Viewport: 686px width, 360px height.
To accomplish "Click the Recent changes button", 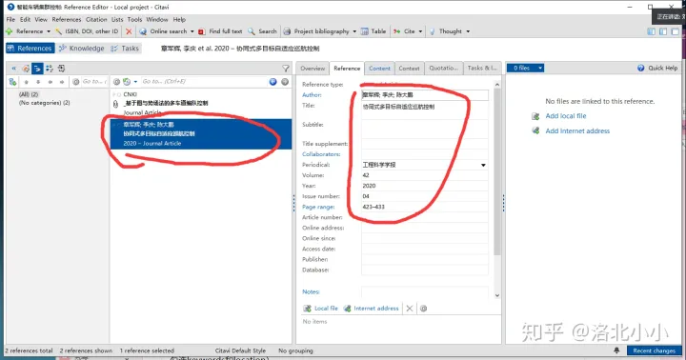I will [x=654, y=350].
